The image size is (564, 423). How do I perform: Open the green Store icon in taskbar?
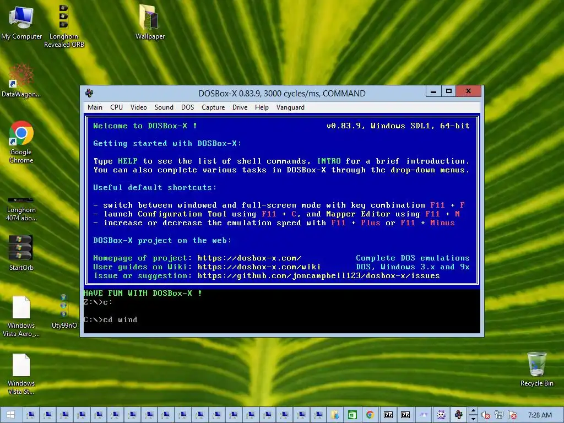pos(352,415)
